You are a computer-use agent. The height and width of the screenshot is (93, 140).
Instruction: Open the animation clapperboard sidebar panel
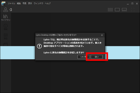5,44
